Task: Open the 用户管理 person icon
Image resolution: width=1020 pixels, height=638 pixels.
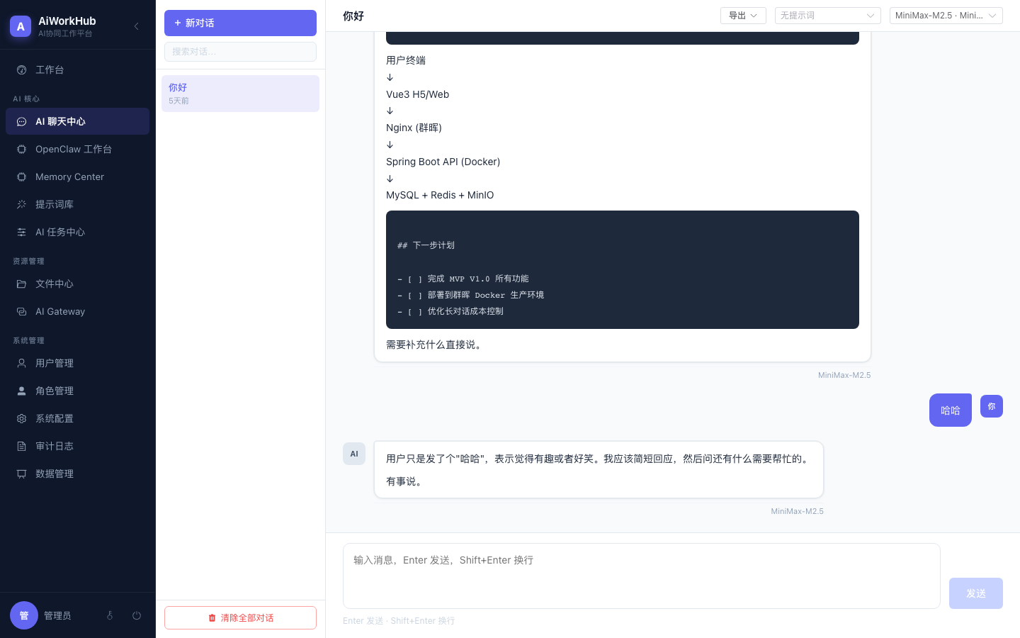Action: tap(21, 363)
